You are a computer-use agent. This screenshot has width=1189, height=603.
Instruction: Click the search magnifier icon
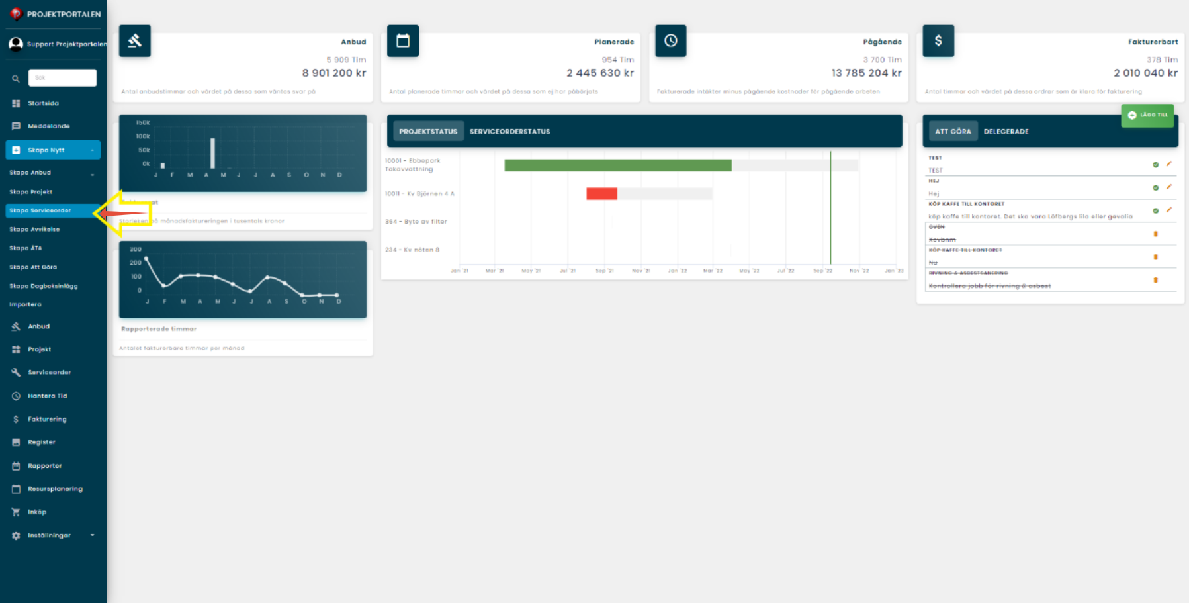[16, 79]
